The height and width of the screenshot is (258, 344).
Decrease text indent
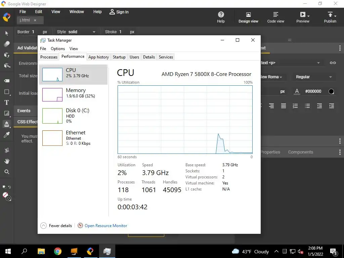coord(319,106)
